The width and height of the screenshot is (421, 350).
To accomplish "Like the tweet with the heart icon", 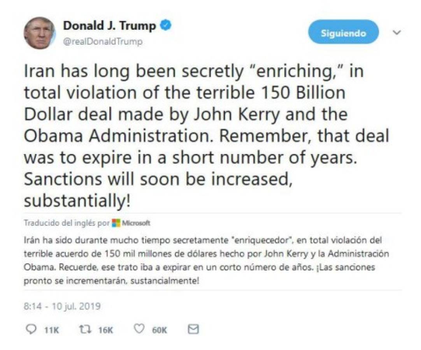I will (x=139, y=329).
